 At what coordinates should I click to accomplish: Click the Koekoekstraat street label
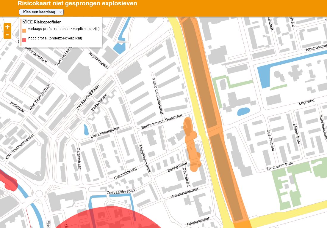point(323,127)
